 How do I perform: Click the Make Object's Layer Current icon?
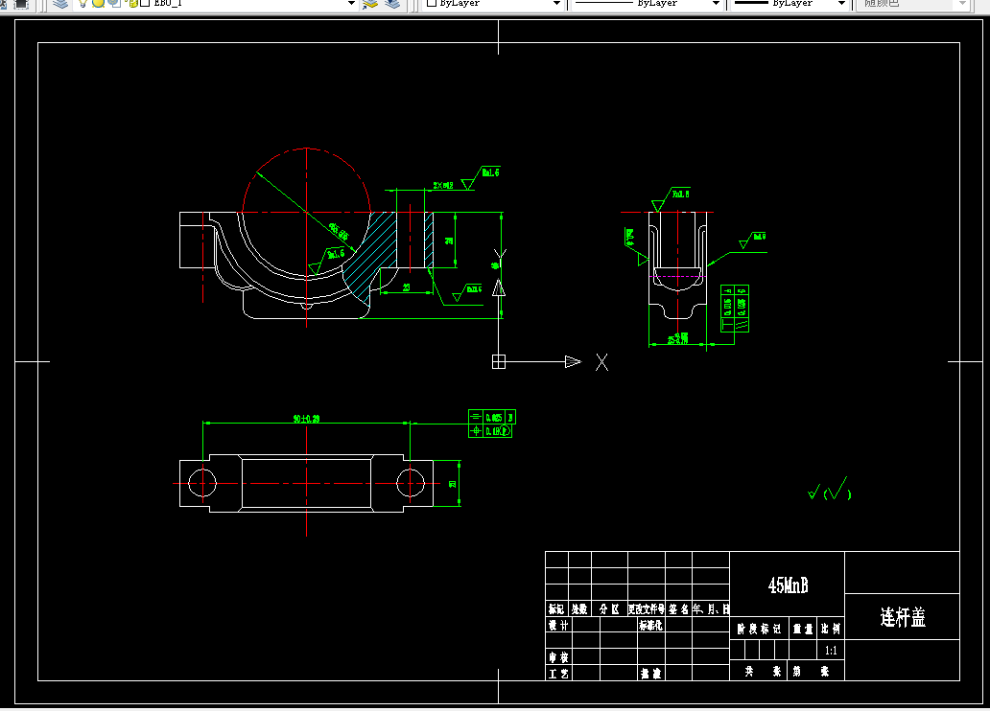370,4
